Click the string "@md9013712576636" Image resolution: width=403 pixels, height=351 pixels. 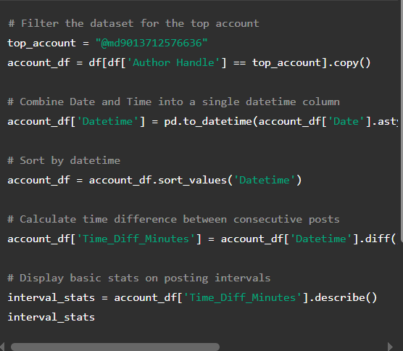151,43
